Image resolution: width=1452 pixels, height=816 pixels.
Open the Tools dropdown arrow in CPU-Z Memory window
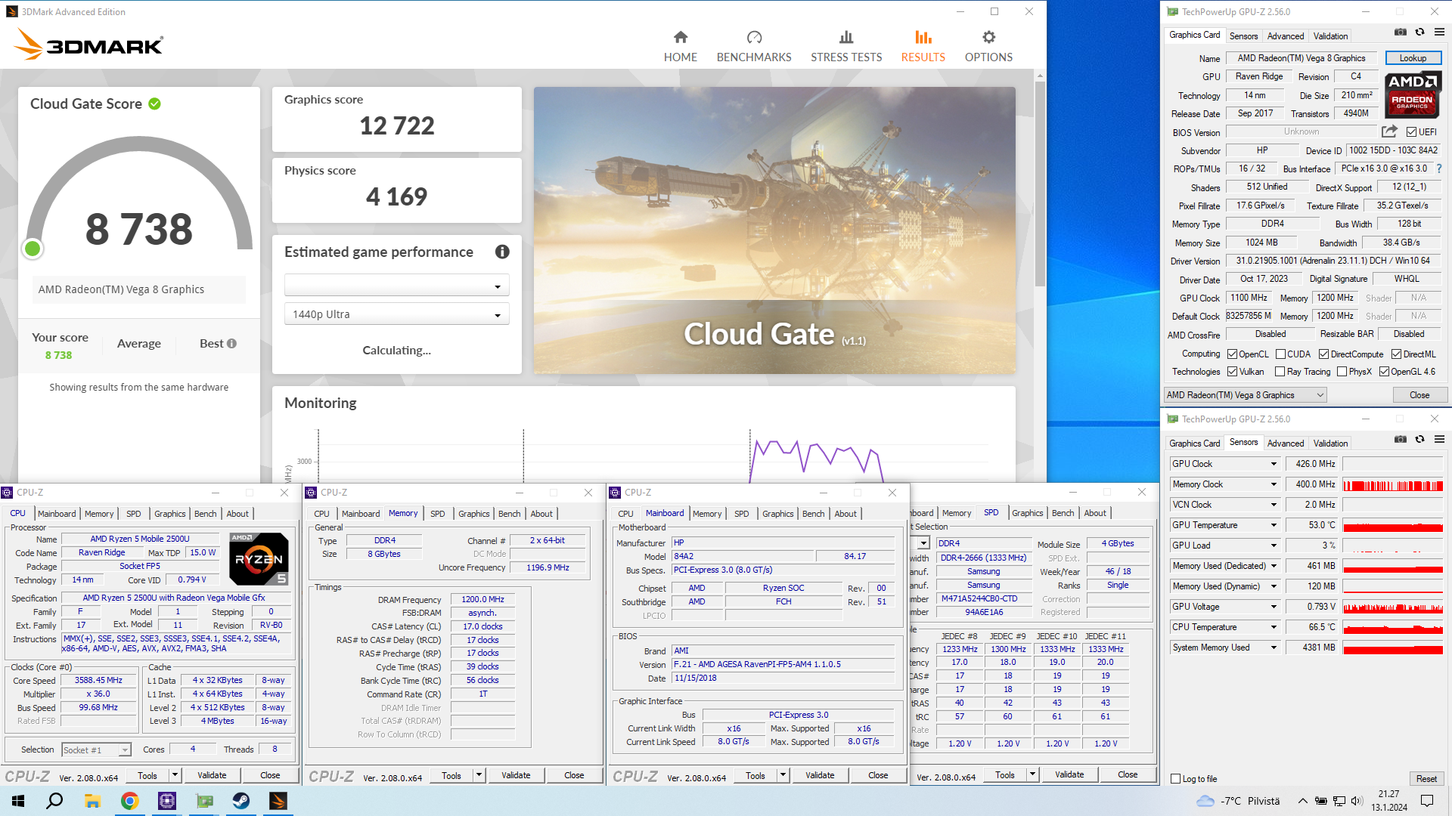point(479,775)
